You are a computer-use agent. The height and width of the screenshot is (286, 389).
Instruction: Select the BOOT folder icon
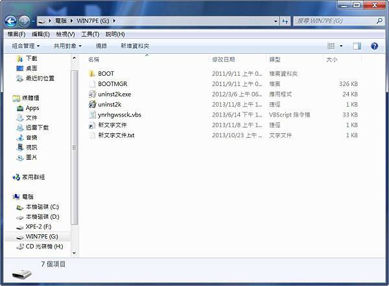[92, 74]
